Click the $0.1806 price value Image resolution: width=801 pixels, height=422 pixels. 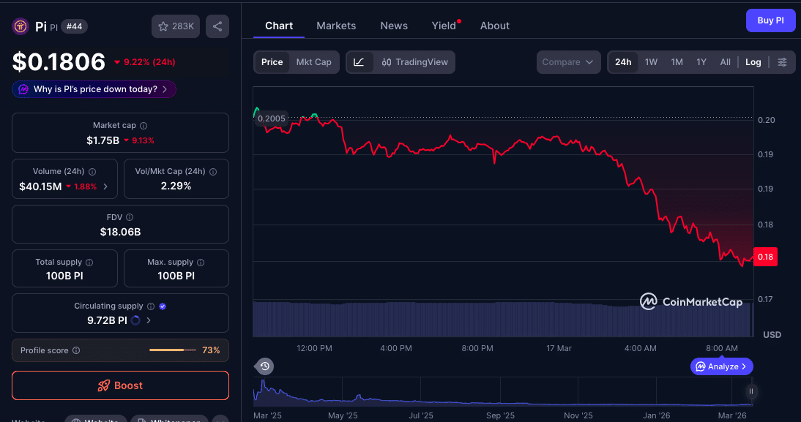pyautogui.click(x=59, y=61)
